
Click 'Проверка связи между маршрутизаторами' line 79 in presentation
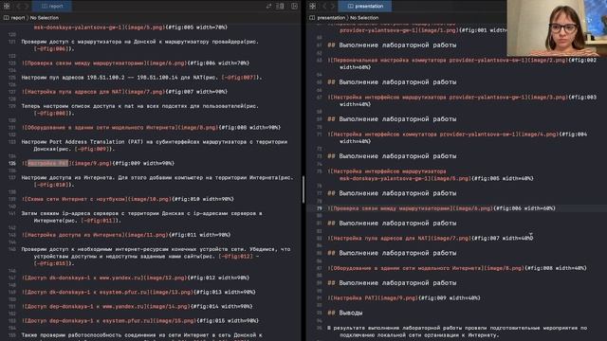(x=441, y=208)
